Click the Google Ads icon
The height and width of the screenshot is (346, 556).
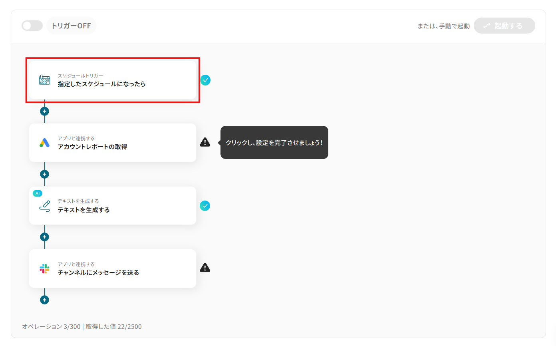coord(44,143)
